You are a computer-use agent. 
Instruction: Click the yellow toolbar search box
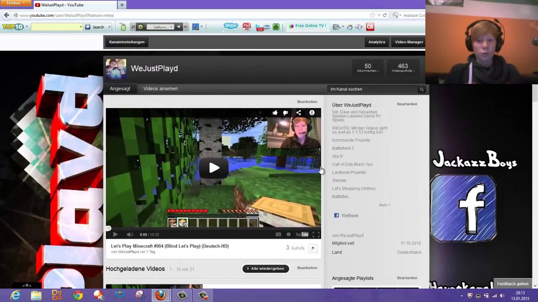(x=57, y=27)
